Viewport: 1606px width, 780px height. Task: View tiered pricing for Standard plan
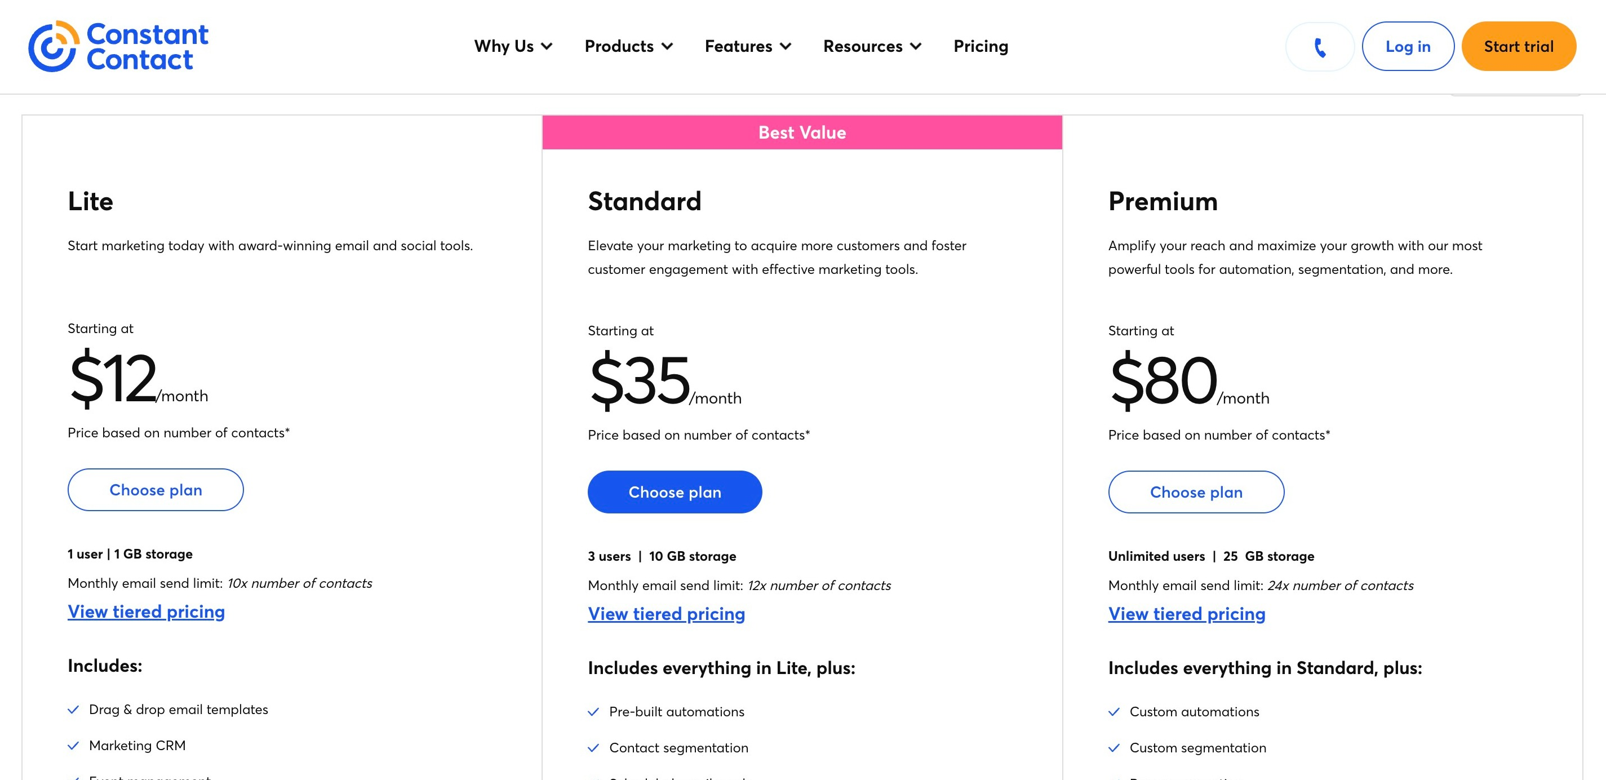point(666,614)
